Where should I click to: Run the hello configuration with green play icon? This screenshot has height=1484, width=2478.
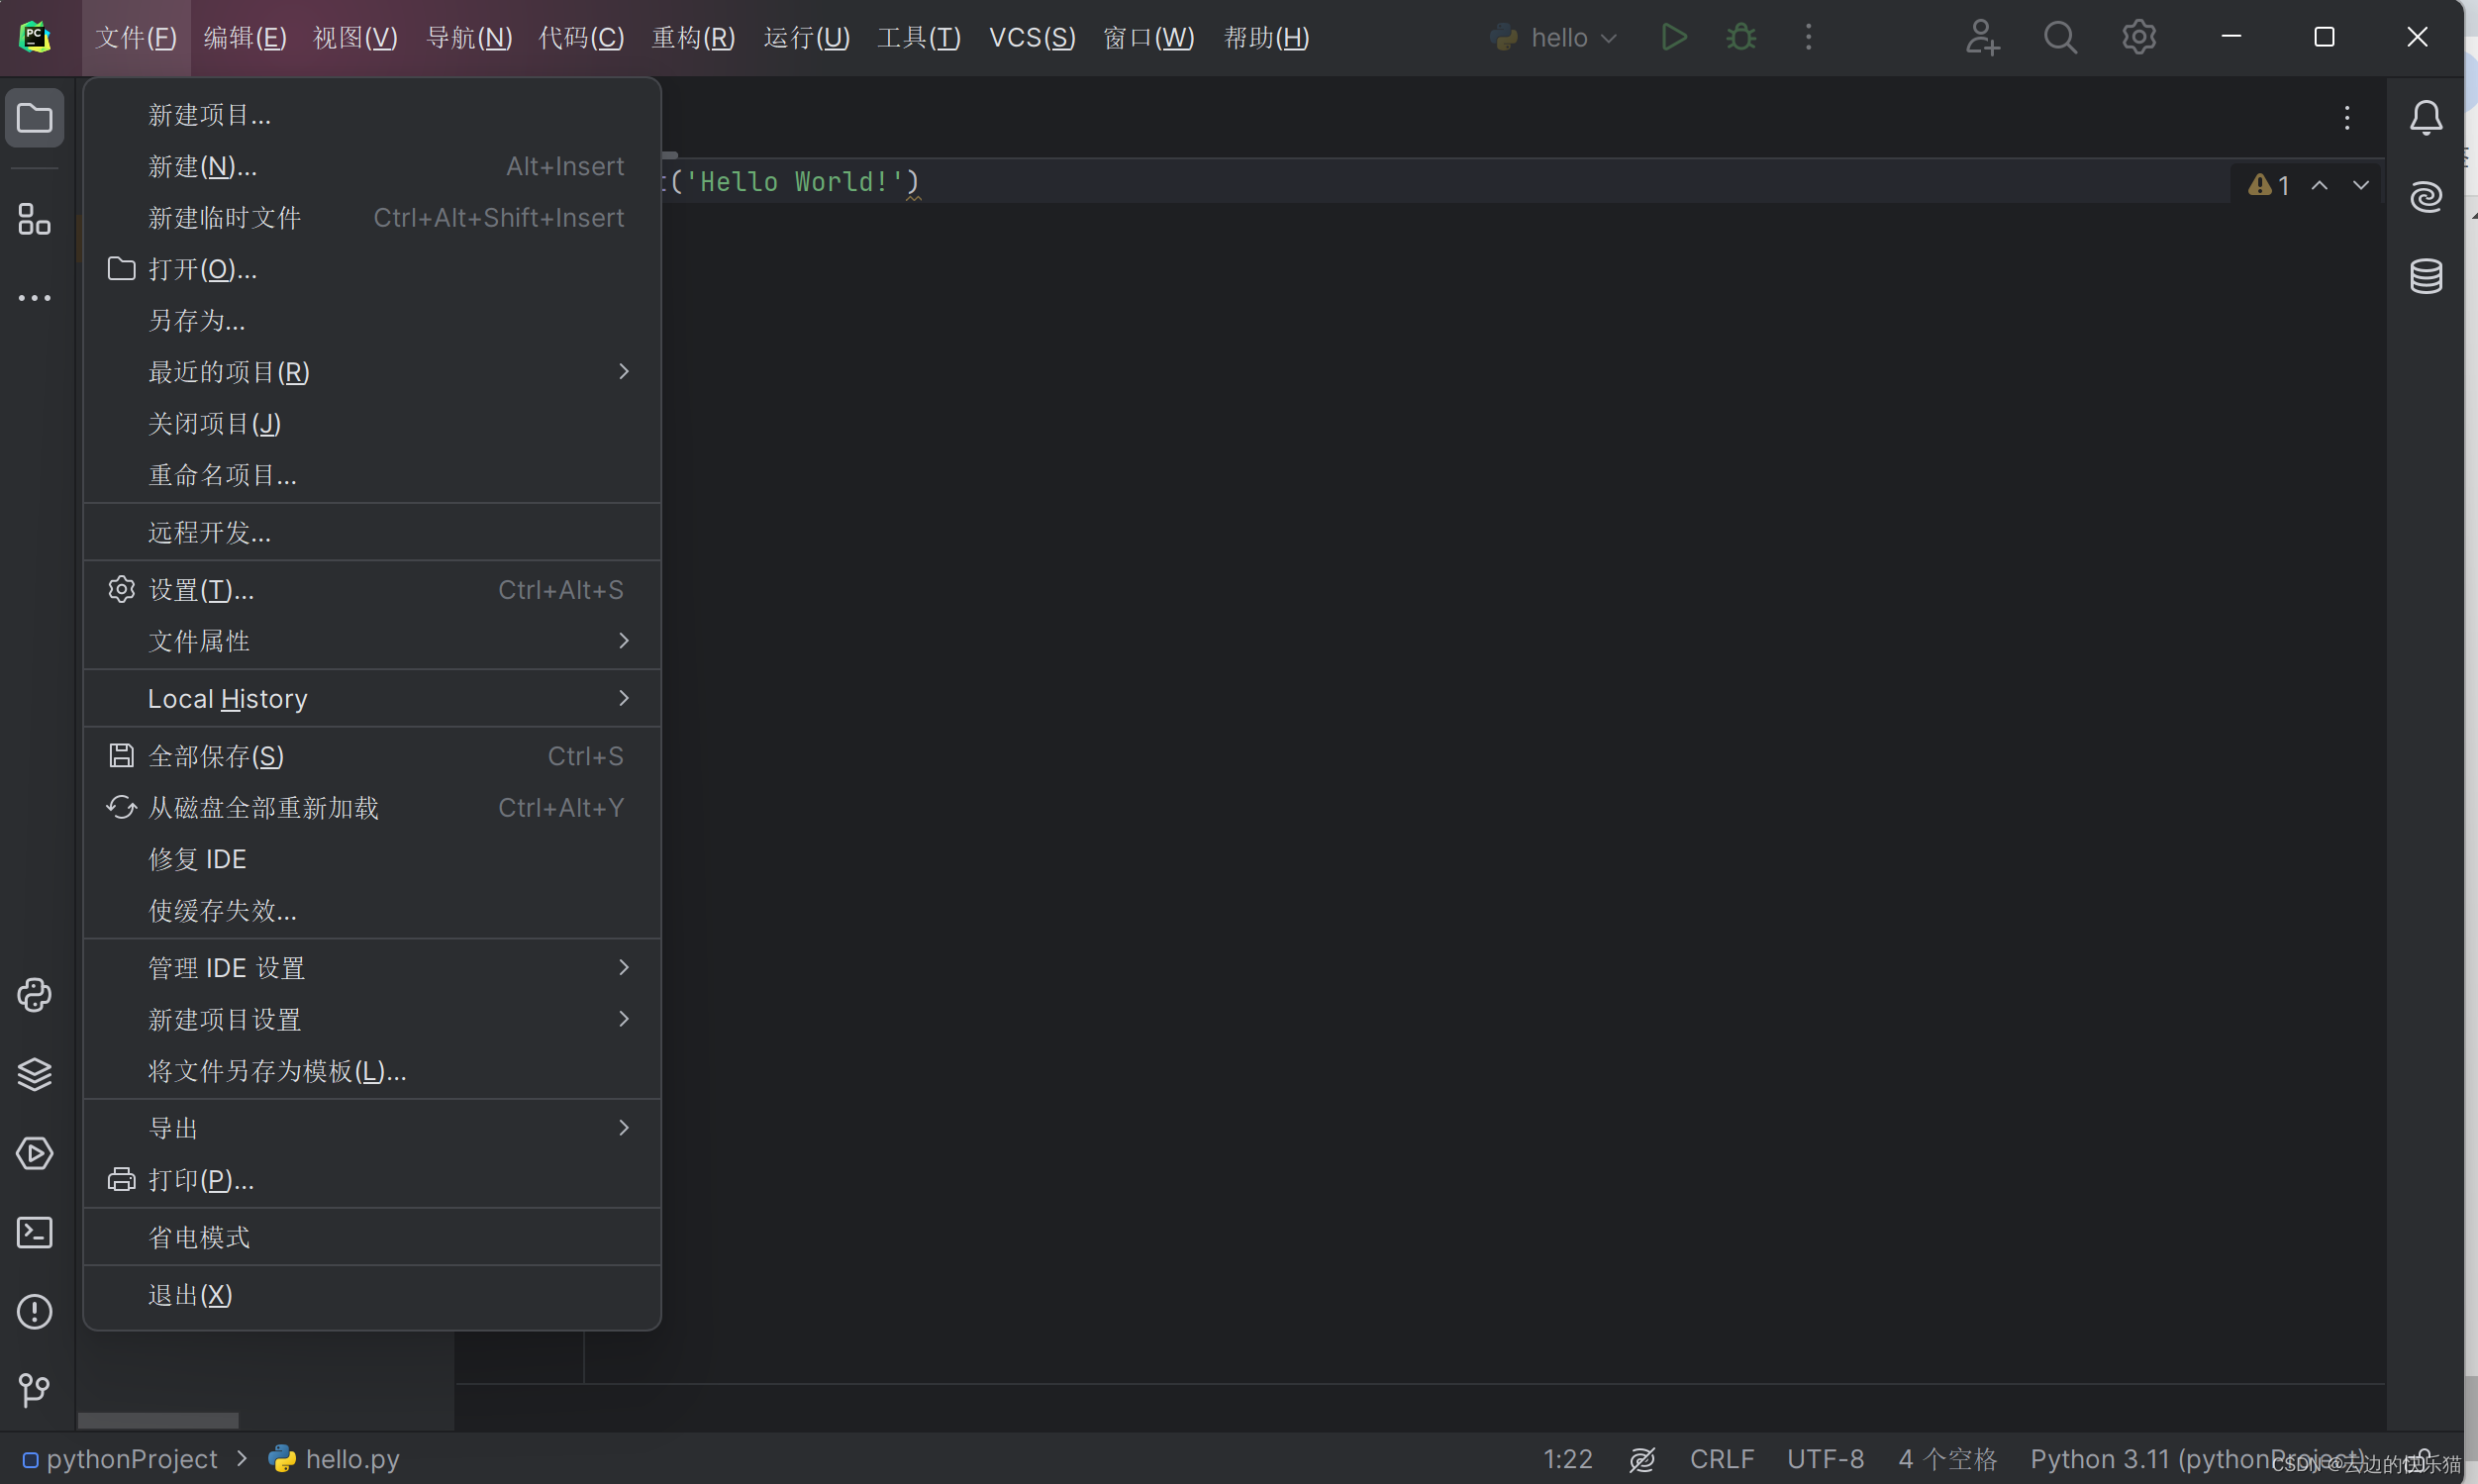[x=1674, y=38]
